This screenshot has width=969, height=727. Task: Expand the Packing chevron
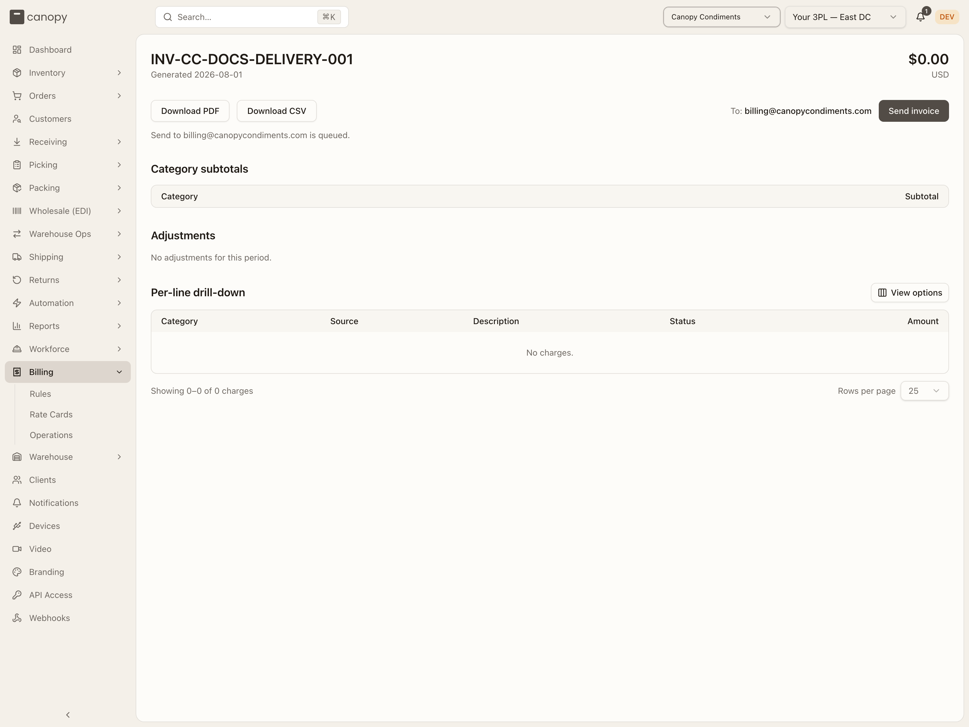pyautogui.click(x=119, y=188)
